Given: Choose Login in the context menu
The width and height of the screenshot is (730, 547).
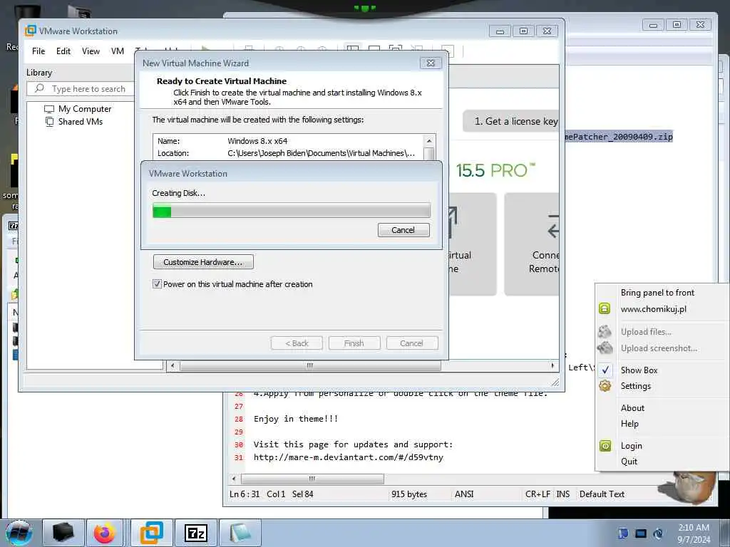Looking at the screenshot, I should pos(631,446).
